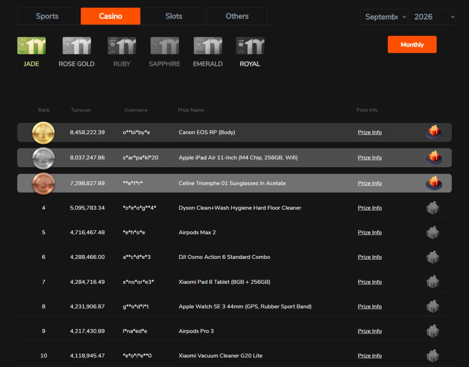Click grey gift icon for DJI Osmo Action 6
The image size is (469, 367).
point(433,257)
